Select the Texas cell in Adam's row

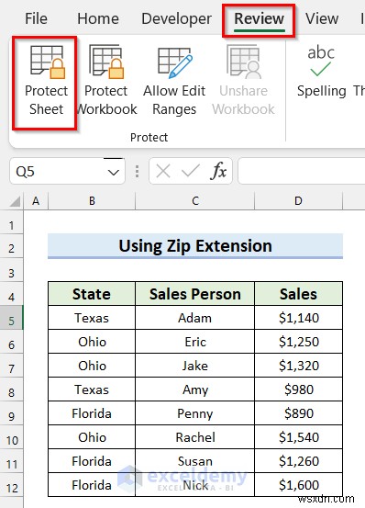(92, 318)
